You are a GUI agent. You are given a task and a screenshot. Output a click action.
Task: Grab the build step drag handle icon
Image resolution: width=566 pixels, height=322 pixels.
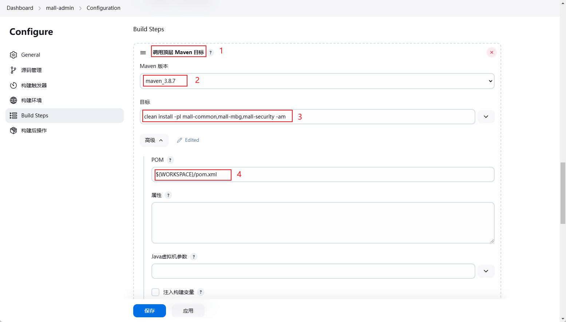pos(143,53)
